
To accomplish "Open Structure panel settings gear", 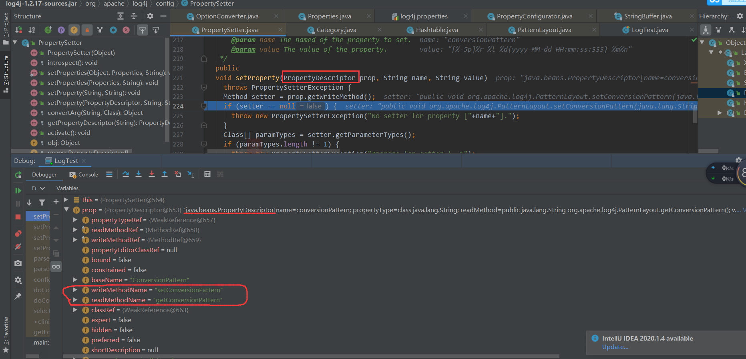I will pos(150,16).
